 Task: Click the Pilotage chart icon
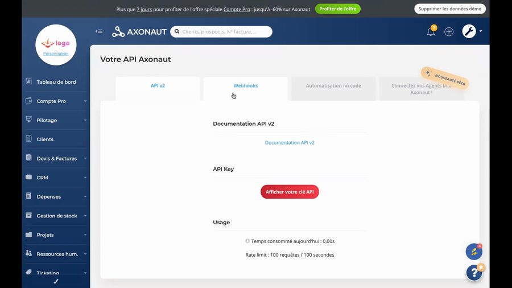[x=29, y=120]
